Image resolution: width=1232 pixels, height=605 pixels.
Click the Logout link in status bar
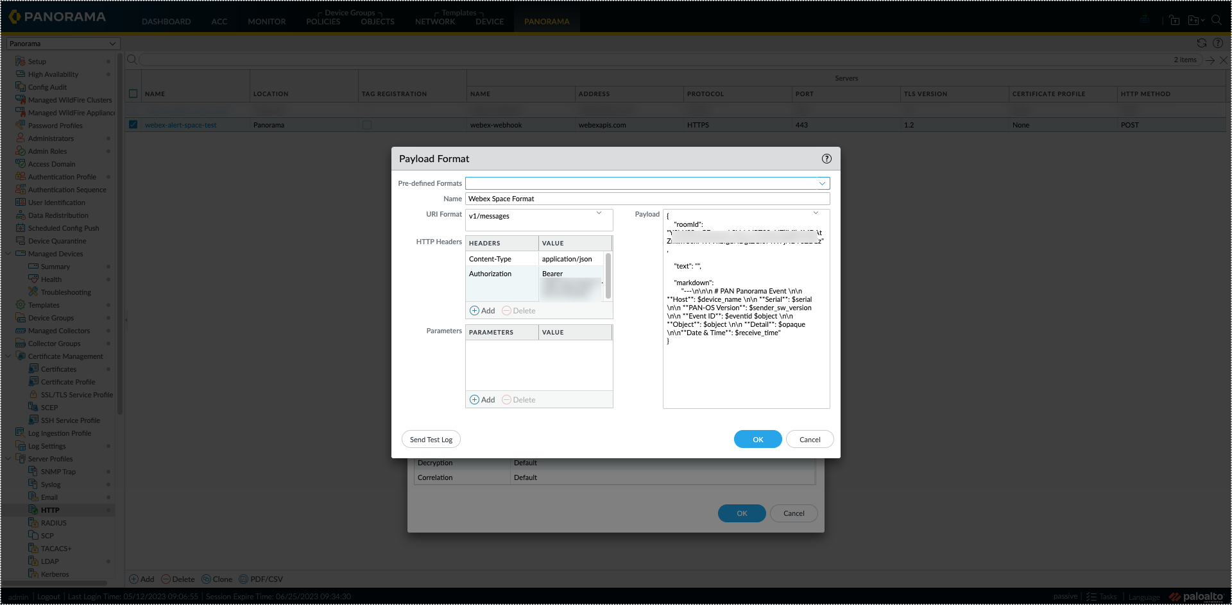click(x=49, y=597)
